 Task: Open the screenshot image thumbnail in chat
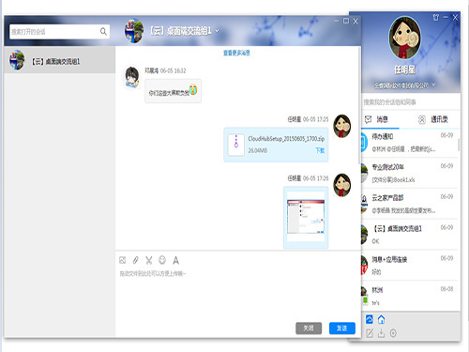point(306,217)
